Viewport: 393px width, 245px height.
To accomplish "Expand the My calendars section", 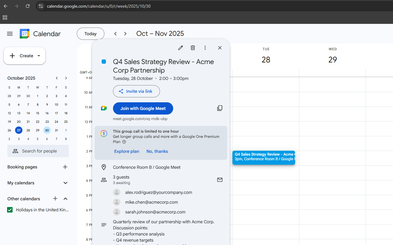I will 65,183.
